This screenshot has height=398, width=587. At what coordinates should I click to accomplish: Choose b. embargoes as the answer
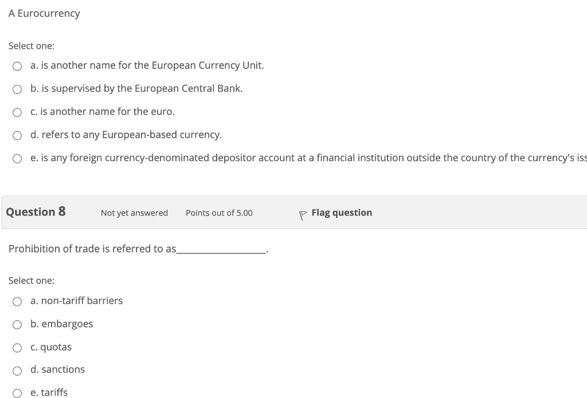(17, 324)
